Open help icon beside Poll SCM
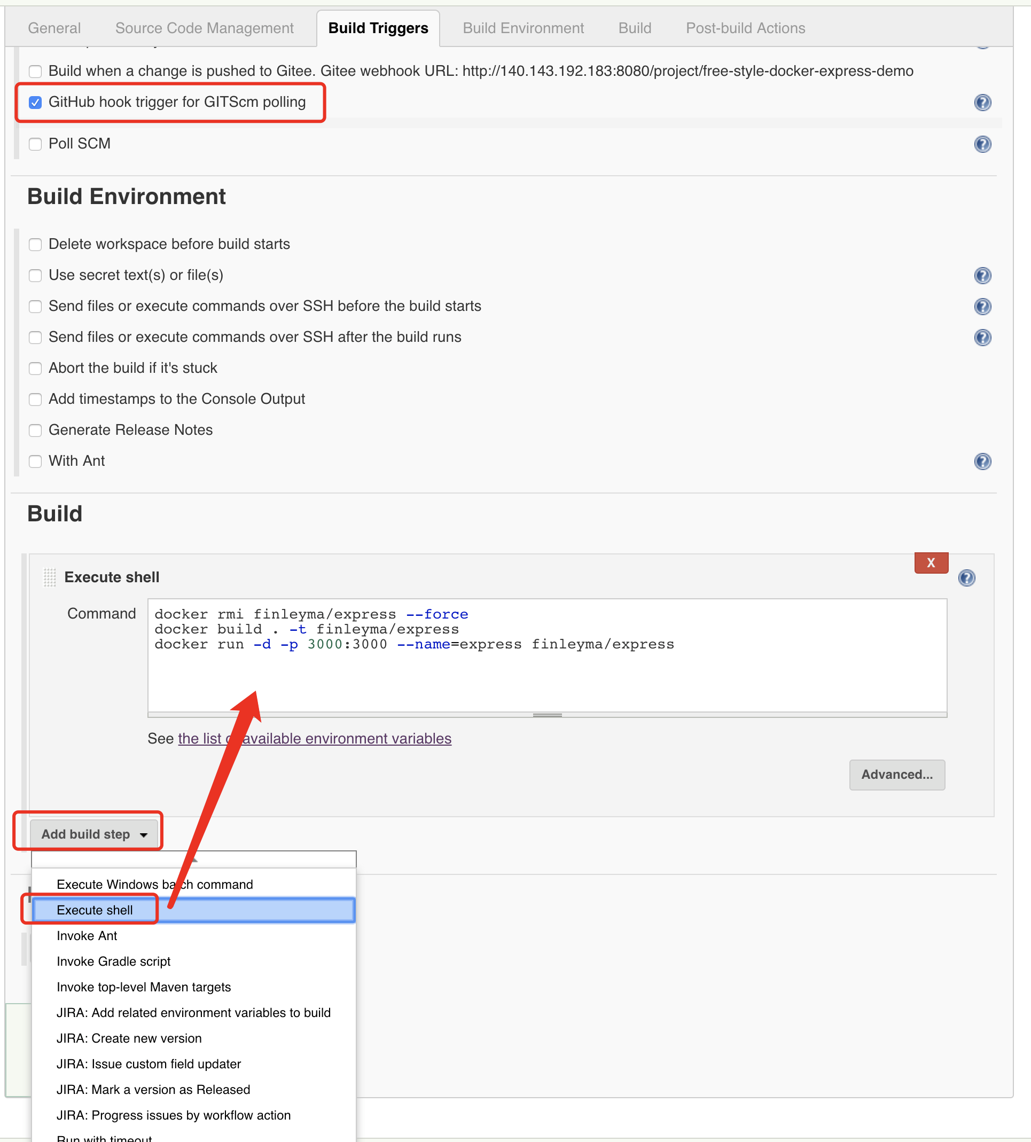 point(982,144)
